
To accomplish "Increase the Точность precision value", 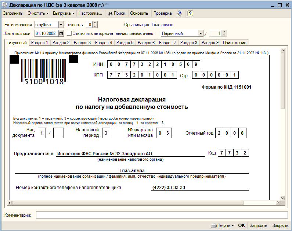I will click(x=95, y=23).
